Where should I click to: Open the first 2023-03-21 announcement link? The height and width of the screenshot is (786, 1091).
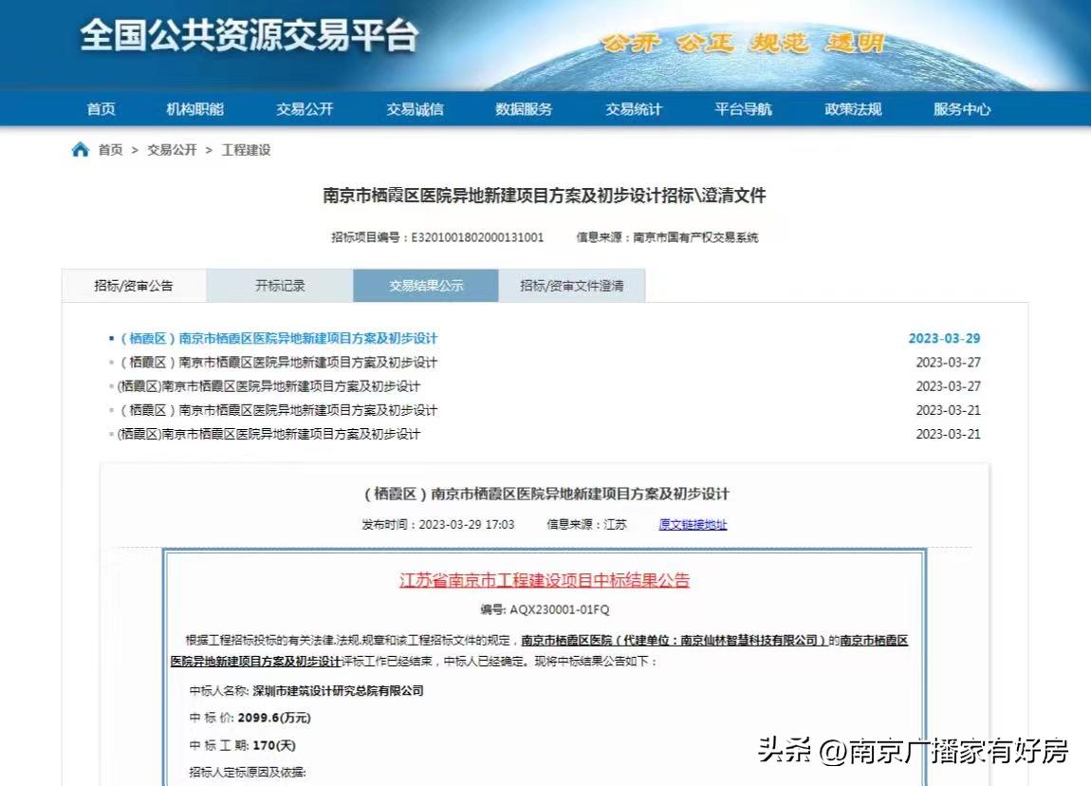coord(284,410)
